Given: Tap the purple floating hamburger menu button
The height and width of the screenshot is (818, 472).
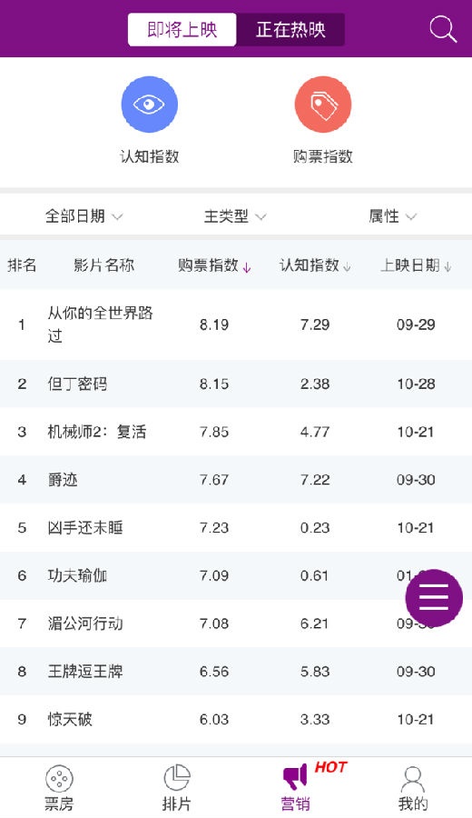Looking at the screenshot, I should tap(434, 597).
